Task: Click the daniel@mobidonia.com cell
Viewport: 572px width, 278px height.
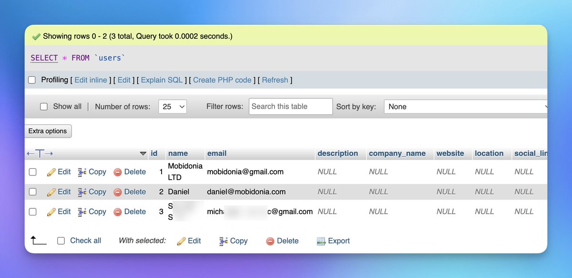Action: (x=246, y=192)
